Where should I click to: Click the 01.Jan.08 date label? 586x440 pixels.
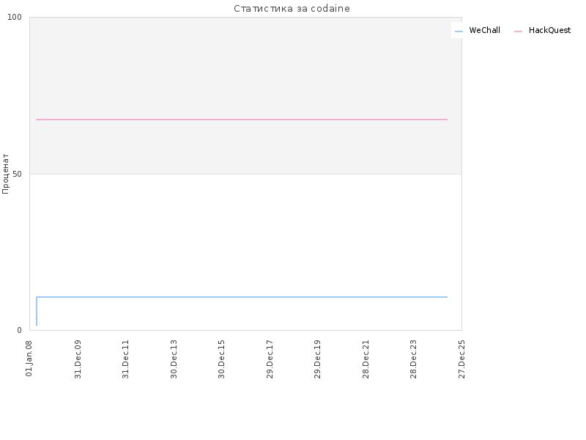pos(29,359)
